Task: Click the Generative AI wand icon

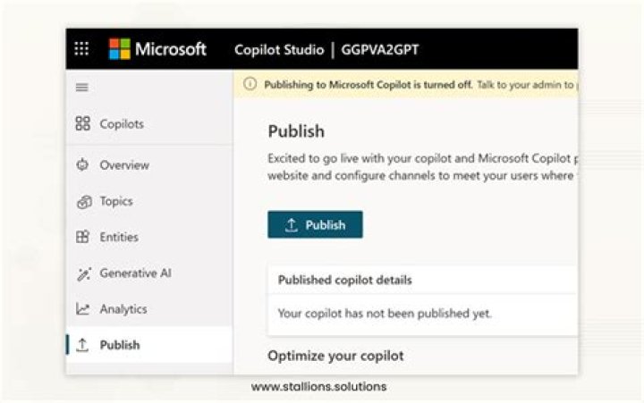Action: point(82,273)
